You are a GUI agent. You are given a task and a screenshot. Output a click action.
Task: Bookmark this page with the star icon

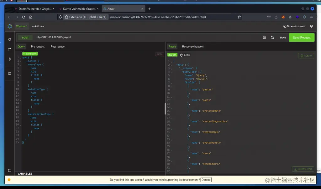239,17
